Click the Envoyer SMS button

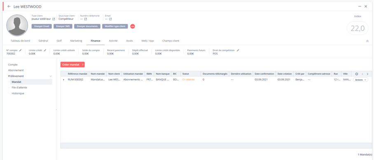[63, 26]
